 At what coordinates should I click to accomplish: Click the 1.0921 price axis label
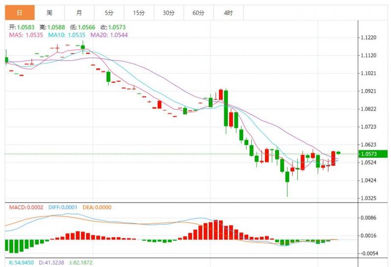coord(369,91)
